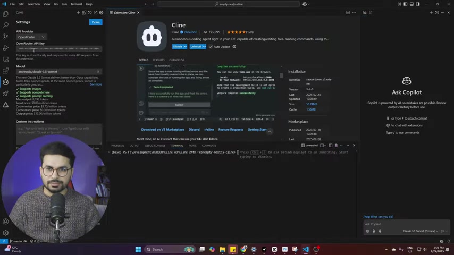
Task: Open the API Provider OpenRouter dropdown
Action: point(31,37)
